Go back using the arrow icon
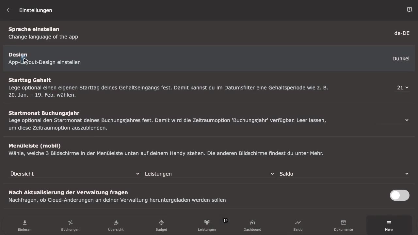The width and height of the screenshot is (418, 235). pyautogui.click(x=9, y=10)
